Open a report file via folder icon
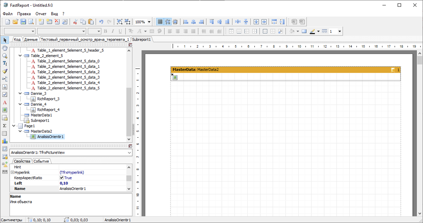The height and width of the screenshot is (223, 423). 15,22
